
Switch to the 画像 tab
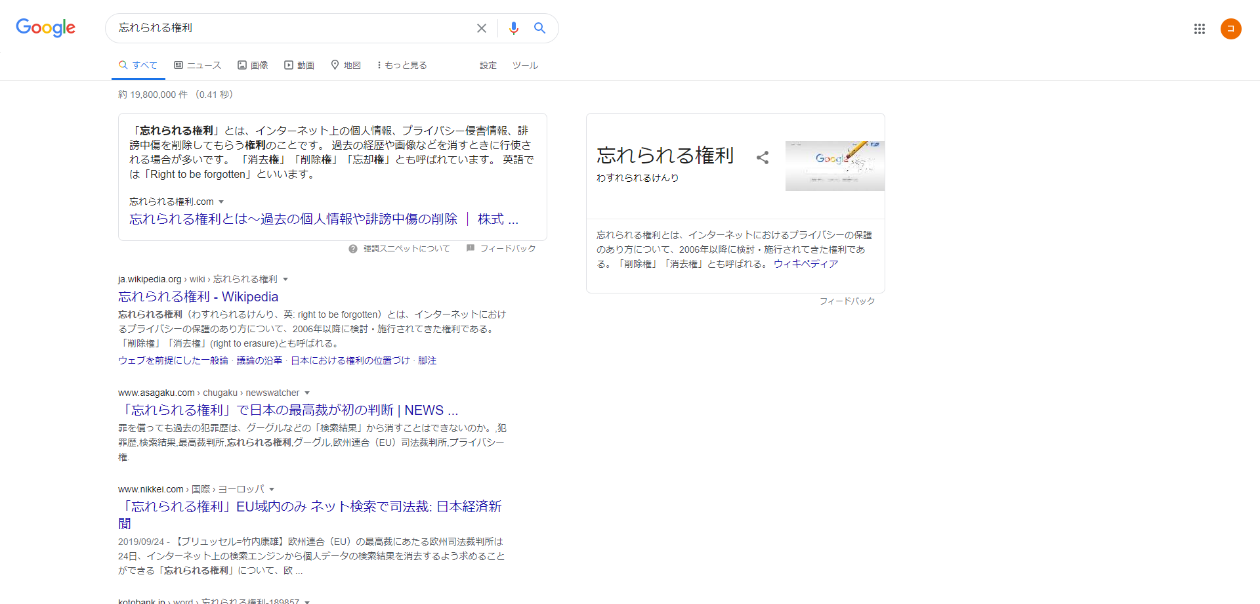click(x=253, y=65)
